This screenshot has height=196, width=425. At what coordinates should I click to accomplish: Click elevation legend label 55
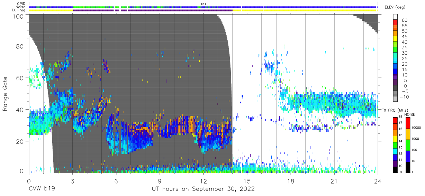click(x=404, y=26)
